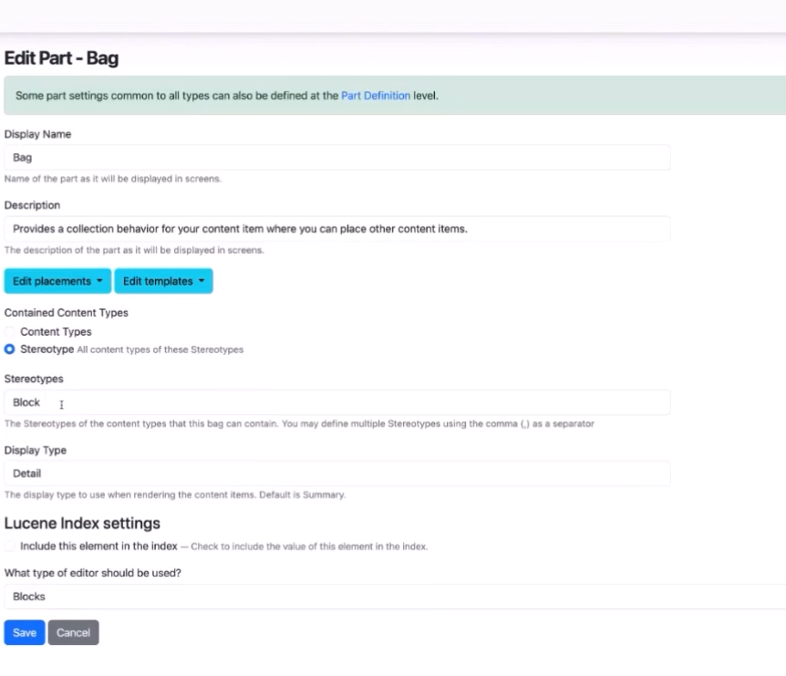Click the page scrollbar on the right edge
Screen dimensions: 786x676
point(782,338)
